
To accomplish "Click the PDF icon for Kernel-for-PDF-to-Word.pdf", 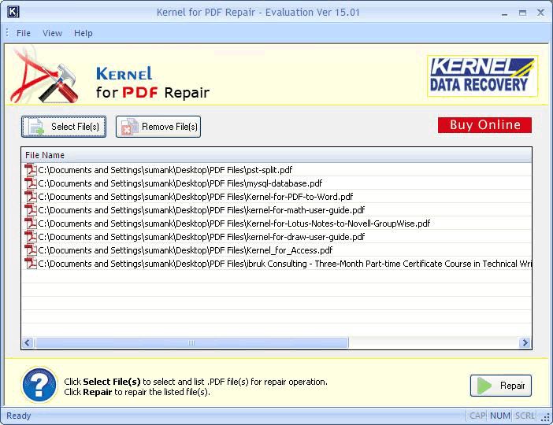I will 31,196.
